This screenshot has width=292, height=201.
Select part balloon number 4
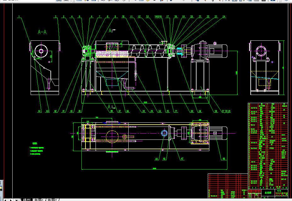tap(72, 17)
